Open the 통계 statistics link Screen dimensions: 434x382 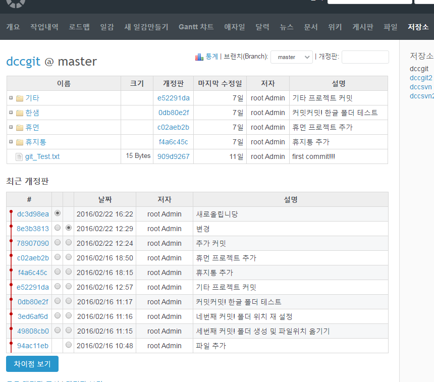pos(211,57)
